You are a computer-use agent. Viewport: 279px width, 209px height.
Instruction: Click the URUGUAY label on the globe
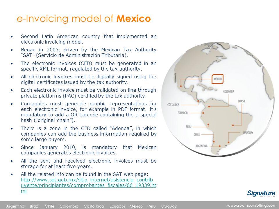coord(248,133)
